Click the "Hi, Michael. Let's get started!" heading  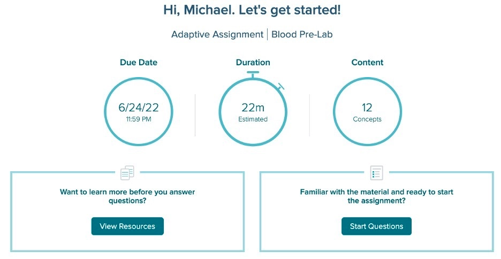[x=252, y=10]
